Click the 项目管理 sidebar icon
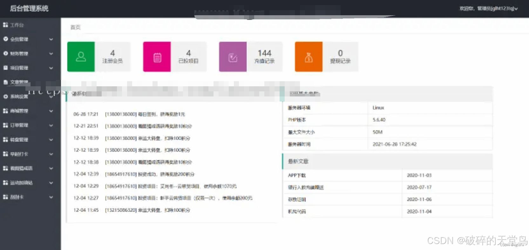Viewport: 529px width, 250px height. [x=5, y=68]
